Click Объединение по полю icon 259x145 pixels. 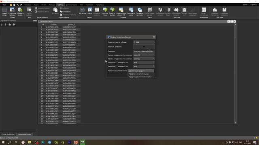click(x=176, y=12)
